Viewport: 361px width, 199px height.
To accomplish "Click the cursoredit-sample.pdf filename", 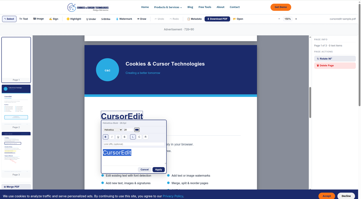I will [343, 19].
